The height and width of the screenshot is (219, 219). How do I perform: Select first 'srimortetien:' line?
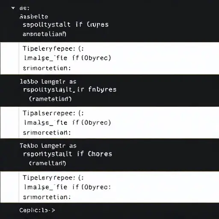[47, 68]
